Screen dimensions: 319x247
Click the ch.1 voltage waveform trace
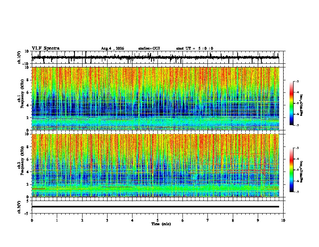pos(155,57)
